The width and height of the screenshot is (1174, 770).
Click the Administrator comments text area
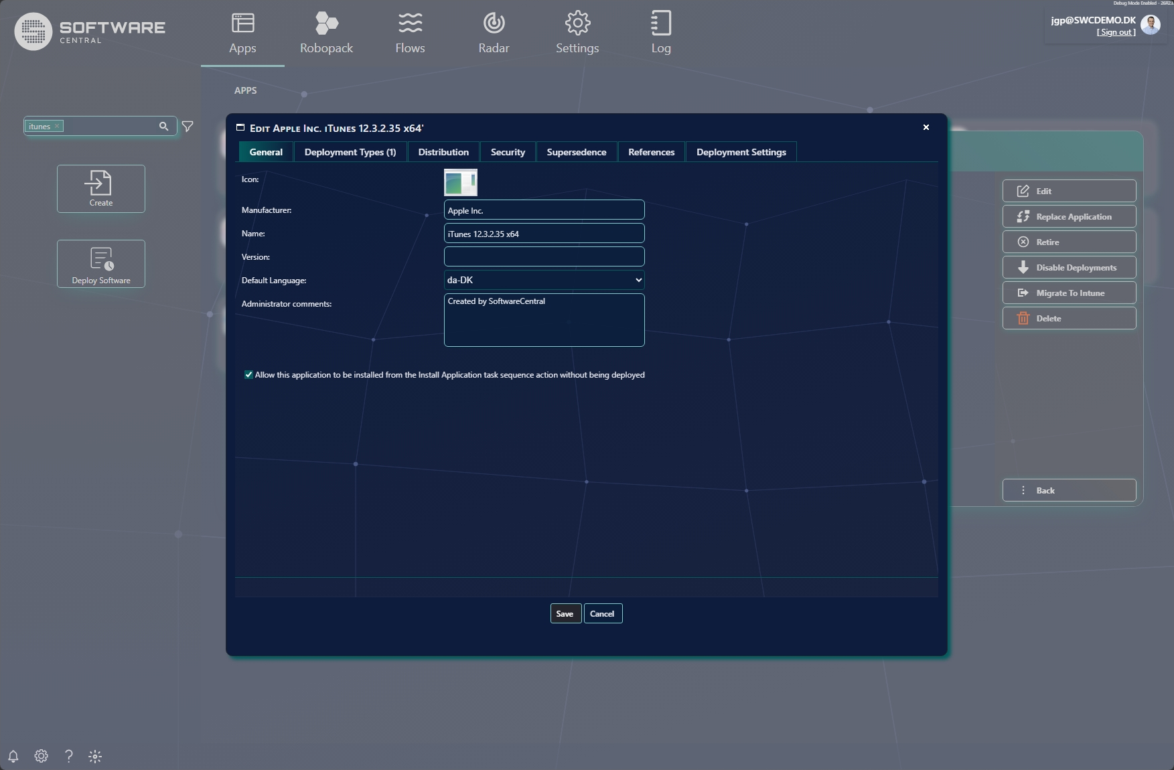[544, 320]
